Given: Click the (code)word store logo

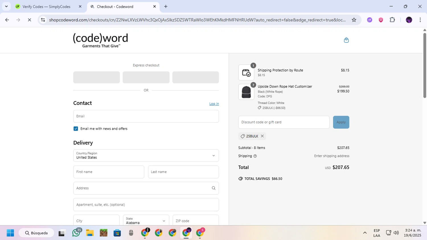Looking at the screenshot, I should (100, 40).
